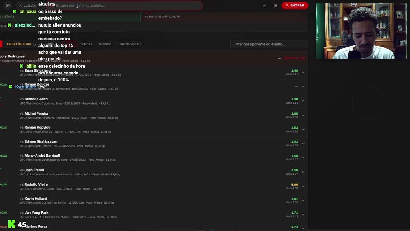Click the 1.91 odds for Kevin Holland fight
The image size is (410, 231).
click(295, 199)
